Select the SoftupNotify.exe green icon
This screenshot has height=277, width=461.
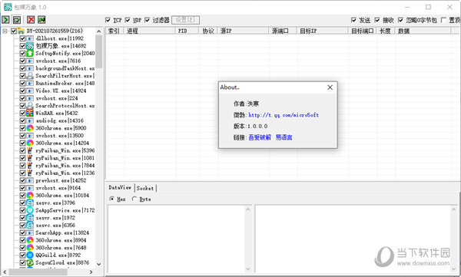(30, 53)
